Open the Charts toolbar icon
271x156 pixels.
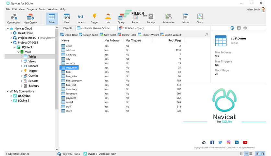coord(200,19)
